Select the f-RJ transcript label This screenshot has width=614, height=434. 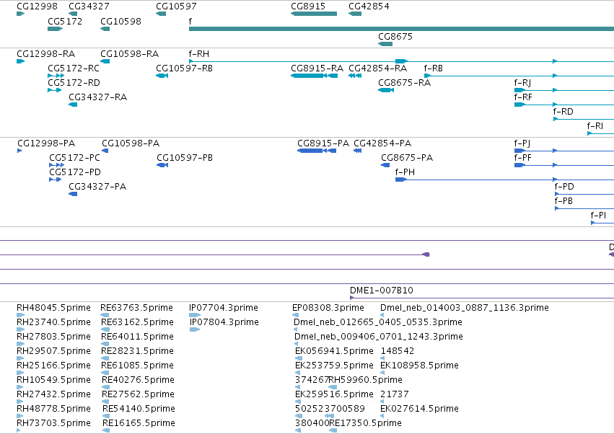[523, 83]
